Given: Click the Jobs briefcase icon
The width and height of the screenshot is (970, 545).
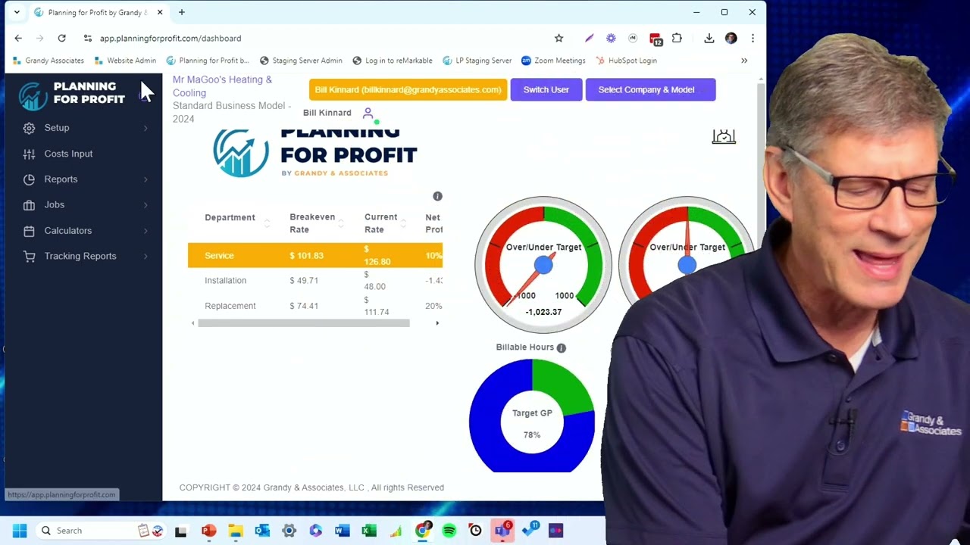Looking at the screenshot, I should (29, 205).
